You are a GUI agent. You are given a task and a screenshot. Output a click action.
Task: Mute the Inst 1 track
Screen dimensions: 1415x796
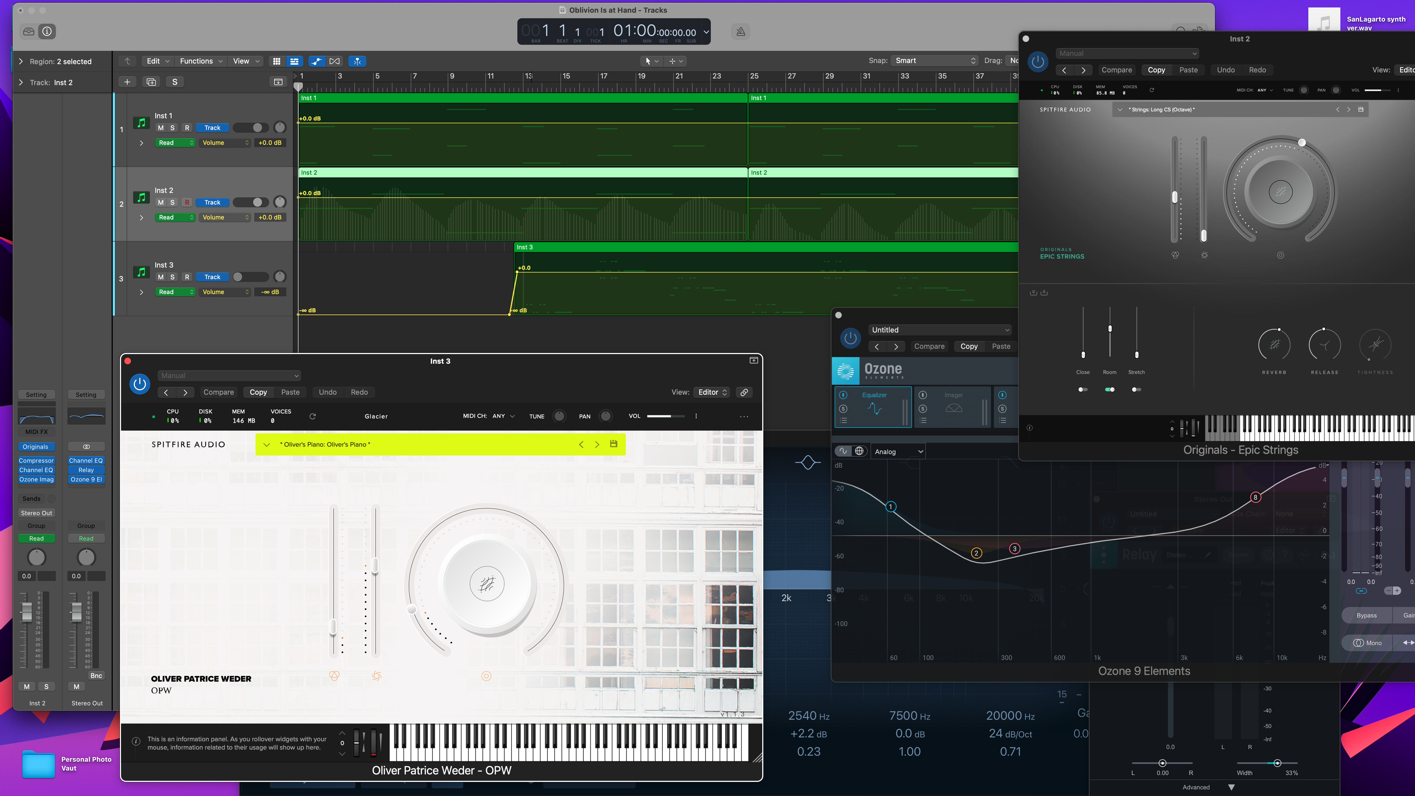click(x=160, y=127)
